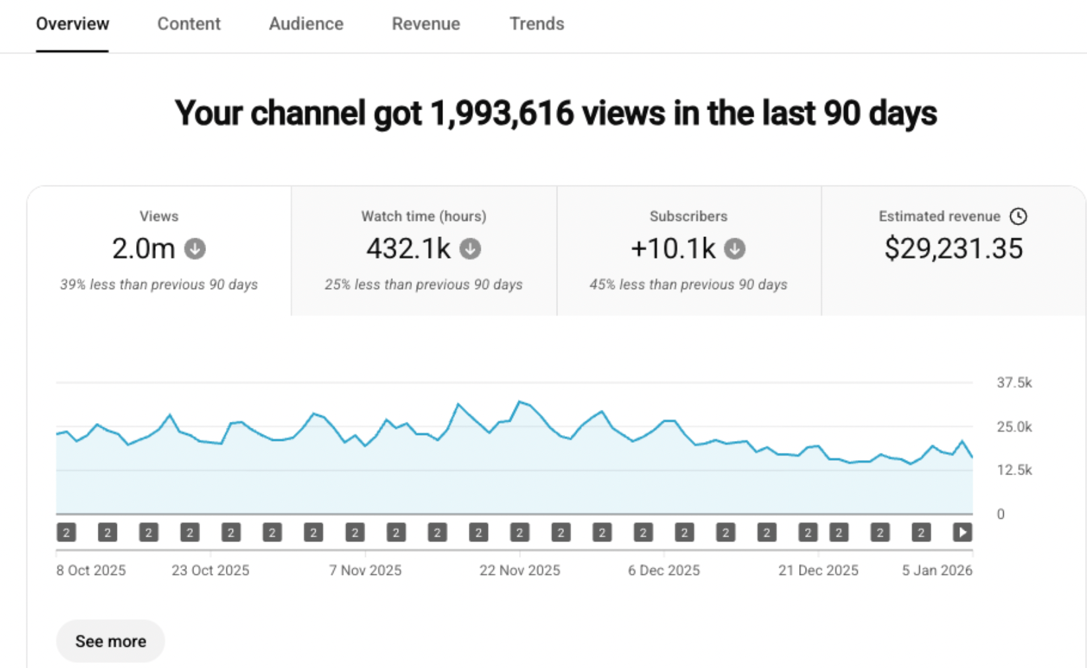Select the Views metric card

coord(159,251)
